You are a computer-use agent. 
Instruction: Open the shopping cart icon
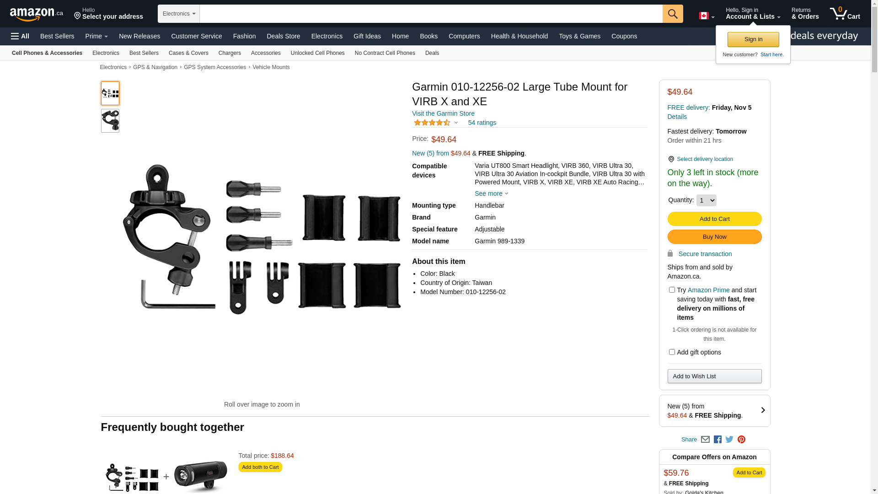[845, 14]
